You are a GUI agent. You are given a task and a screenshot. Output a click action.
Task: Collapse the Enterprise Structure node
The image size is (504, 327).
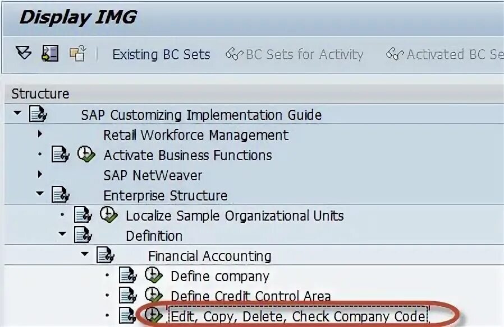(x=40, y=193)
